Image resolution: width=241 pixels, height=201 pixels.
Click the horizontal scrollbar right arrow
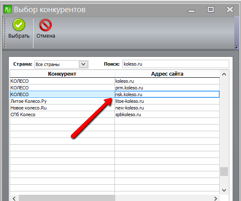pyautogui.click(x=216, y=198)
